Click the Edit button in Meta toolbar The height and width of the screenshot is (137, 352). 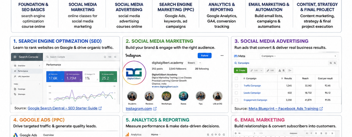click(x=256, y=70)
